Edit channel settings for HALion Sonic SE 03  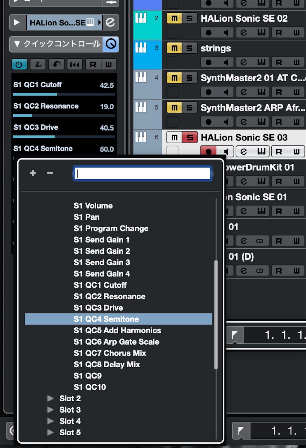tap(244, 151)
